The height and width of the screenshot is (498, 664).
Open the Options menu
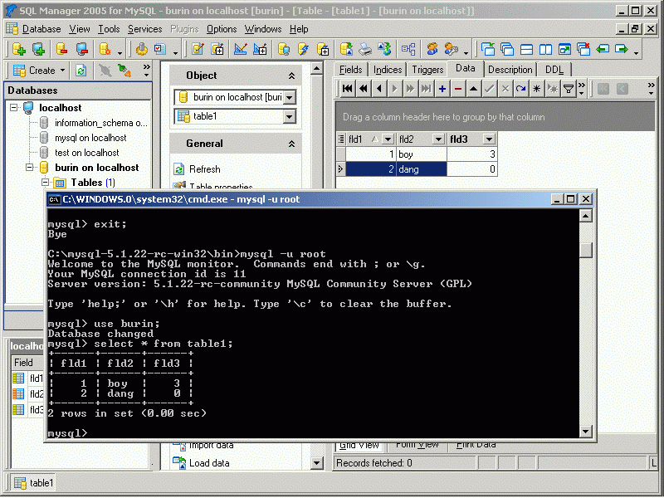(222, 29)
